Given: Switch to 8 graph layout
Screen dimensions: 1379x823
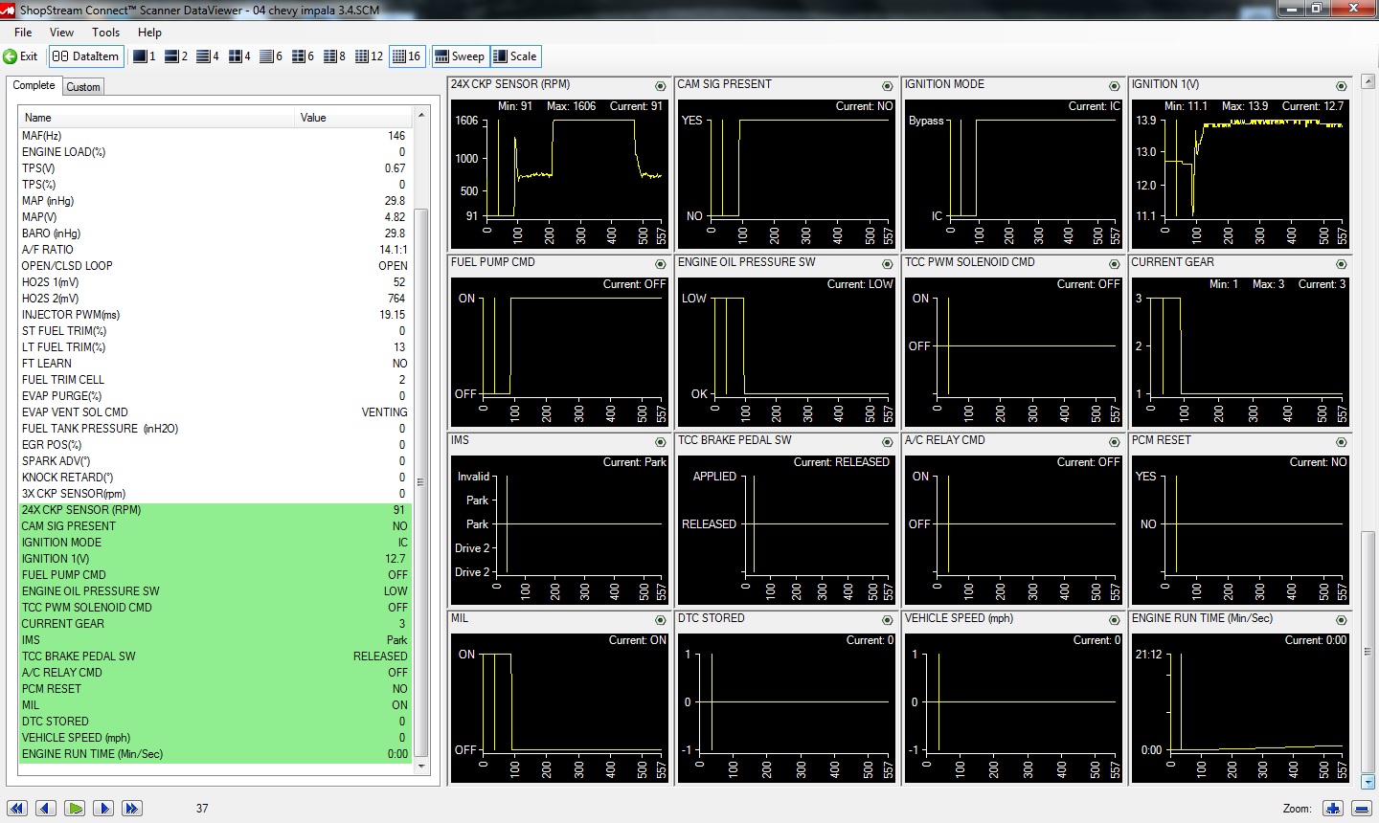Looking at the screenshot, I should click(x=333, y=56).
